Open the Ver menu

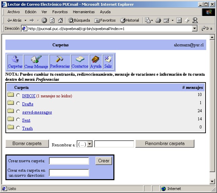(44, 12)
